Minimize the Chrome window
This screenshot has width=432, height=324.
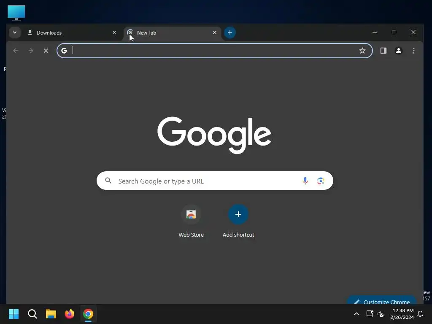[375, 32]
